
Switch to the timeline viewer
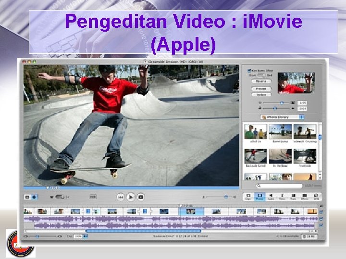tap(34, 197)
